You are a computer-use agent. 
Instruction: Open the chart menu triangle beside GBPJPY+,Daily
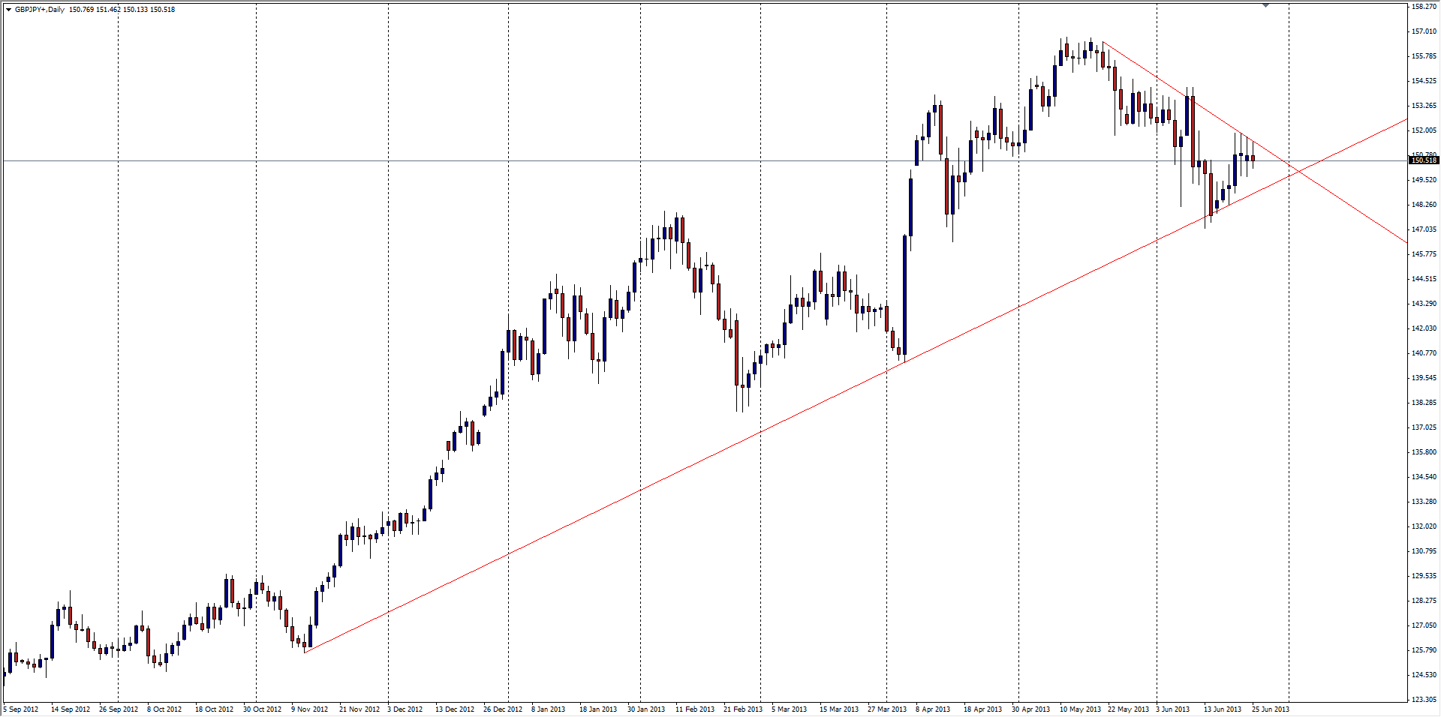point(8,10)
